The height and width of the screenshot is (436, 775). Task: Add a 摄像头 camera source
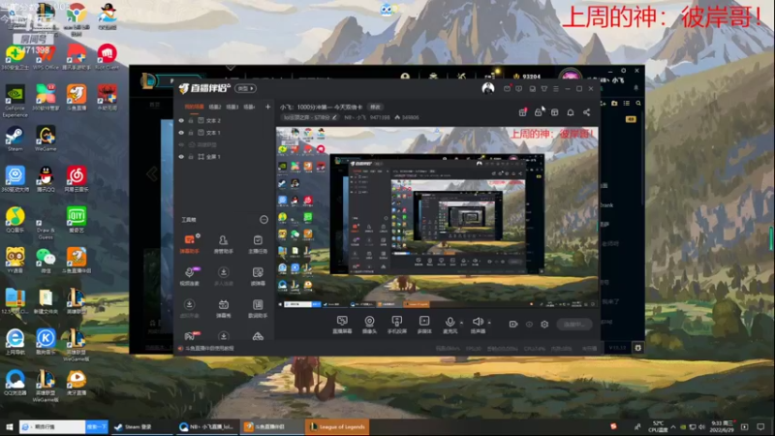click(369, 325)
